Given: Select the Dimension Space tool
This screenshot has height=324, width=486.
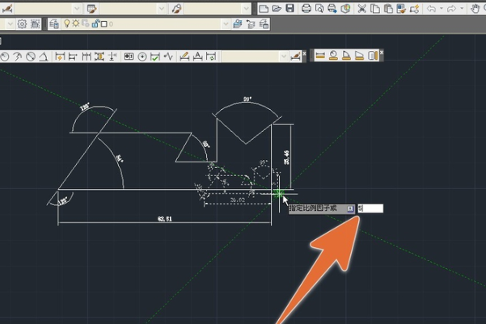Looking at the screenshot, I should [99, 57].
